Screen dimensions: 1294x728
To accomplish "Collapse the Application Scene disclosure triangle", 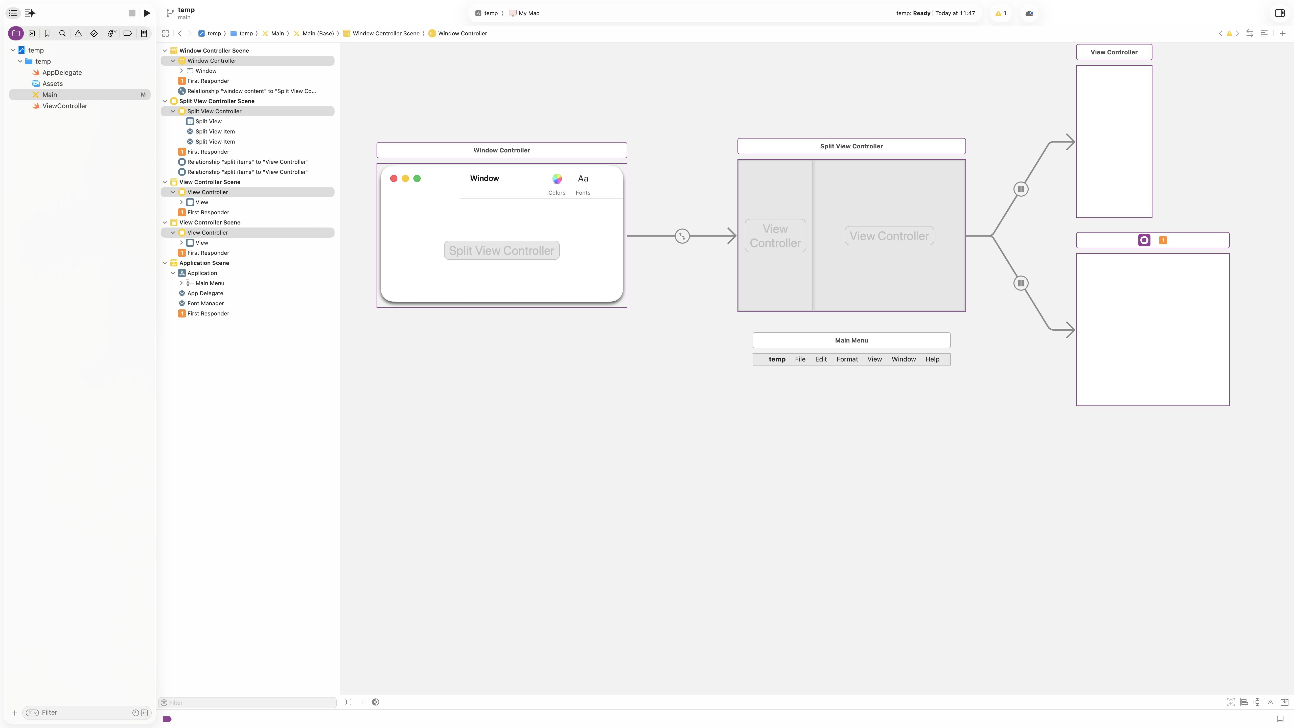I will click(x=165, y=263).
